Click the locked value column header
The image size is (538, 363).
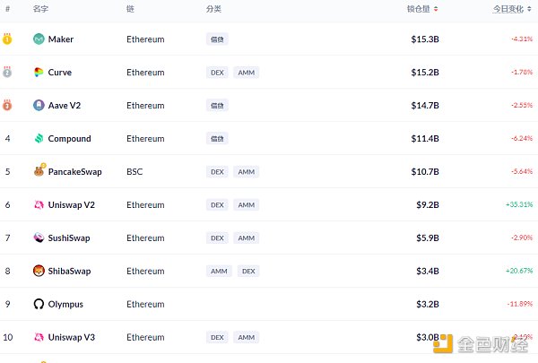[418, 9]
